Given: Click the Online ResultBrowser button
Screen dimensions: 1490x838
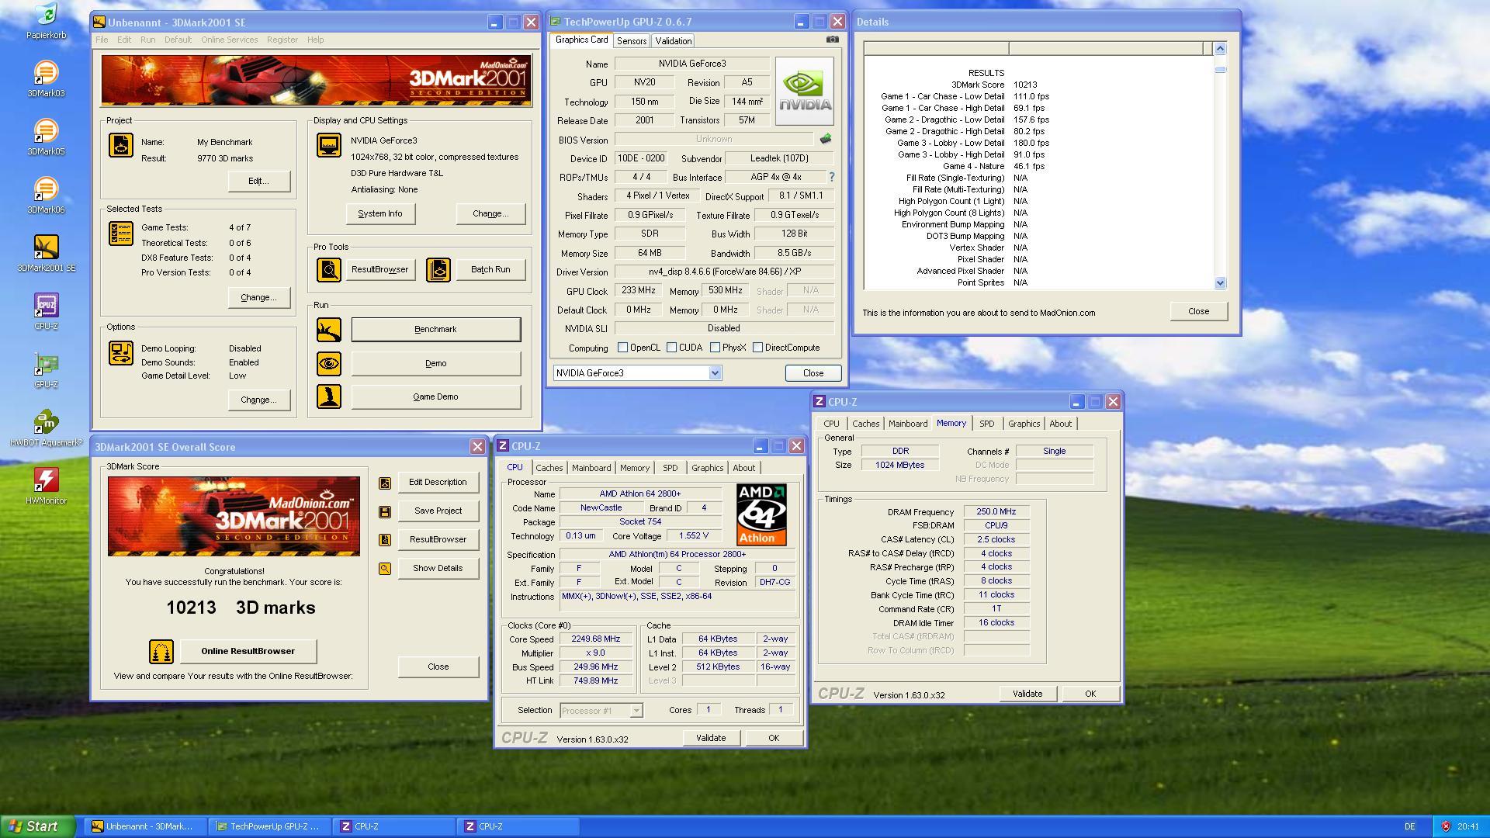Looking at the screenshot, I should [248, 652].
